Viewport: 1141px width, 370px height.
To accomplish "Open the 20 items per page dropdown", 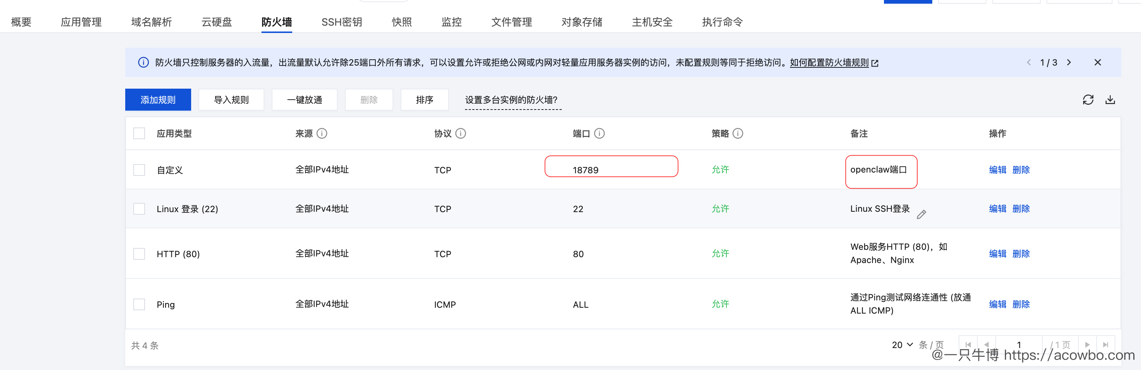I will (902, 345).
